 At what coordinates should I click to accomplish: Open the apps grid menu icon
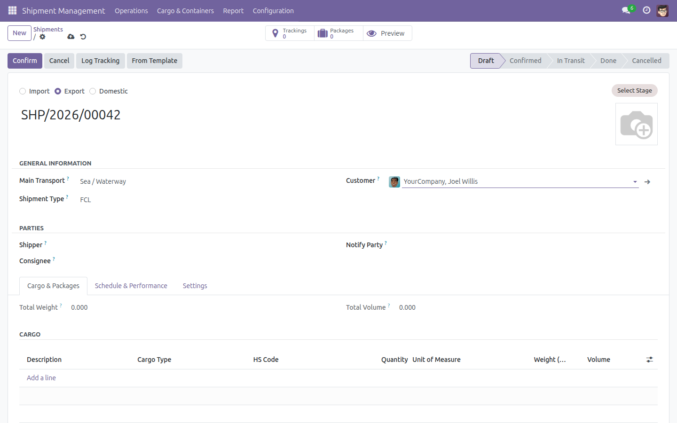click(x=12, y=10)
